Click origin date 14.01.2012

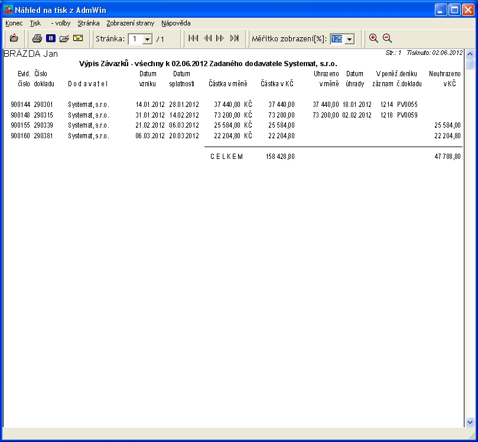tap(150, 105)
